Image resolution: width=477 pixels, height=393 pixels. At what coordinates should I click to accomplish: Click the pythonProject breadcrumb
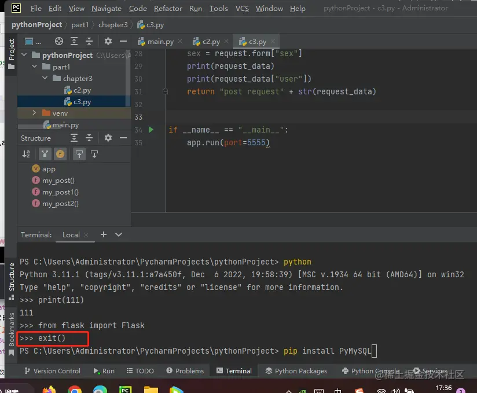tap(37, 25)
